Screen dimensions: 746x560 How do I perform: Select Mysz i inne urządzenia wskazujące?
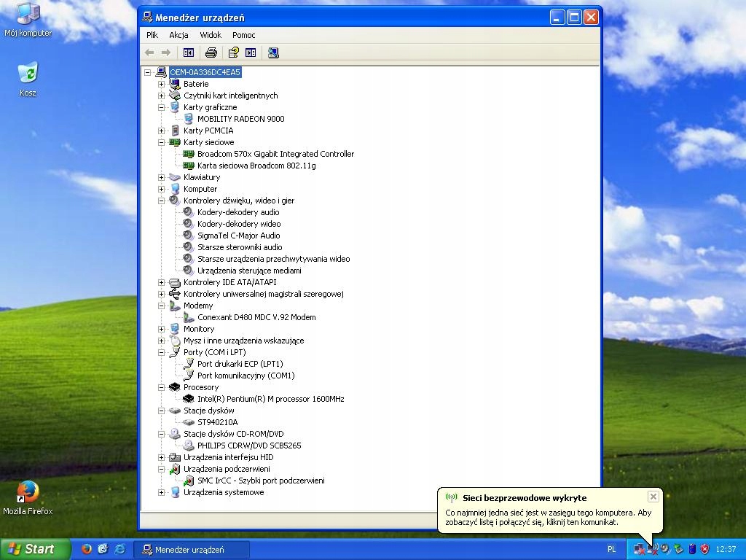coord(243,341)
